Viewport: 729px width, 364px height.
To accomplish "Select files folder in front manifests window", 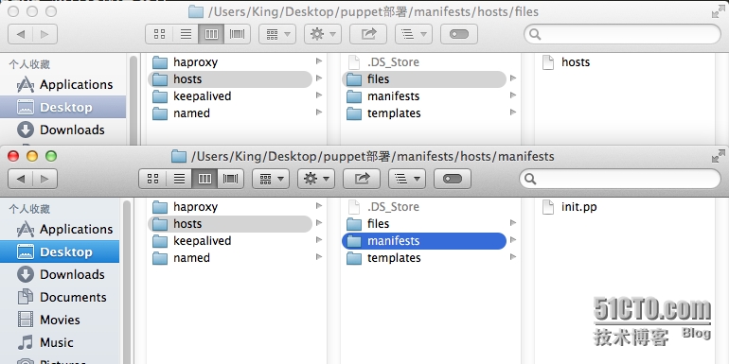I will point(424,224).
